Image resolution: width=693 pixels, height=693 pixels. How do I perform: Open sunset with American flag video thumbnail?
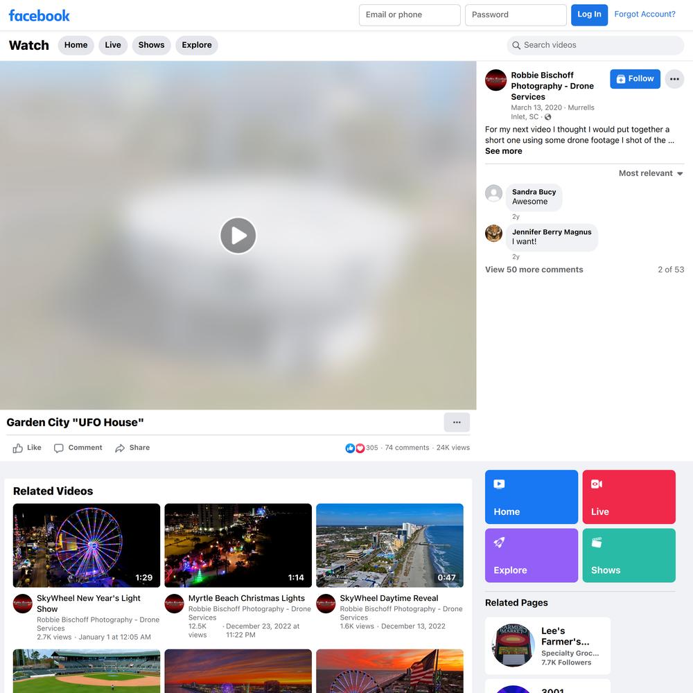coord(389,671)
